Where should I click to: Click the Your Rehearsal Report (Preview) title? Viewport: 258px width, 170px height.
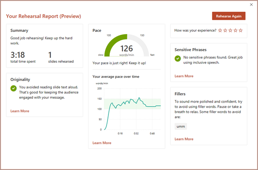[43, 16]
